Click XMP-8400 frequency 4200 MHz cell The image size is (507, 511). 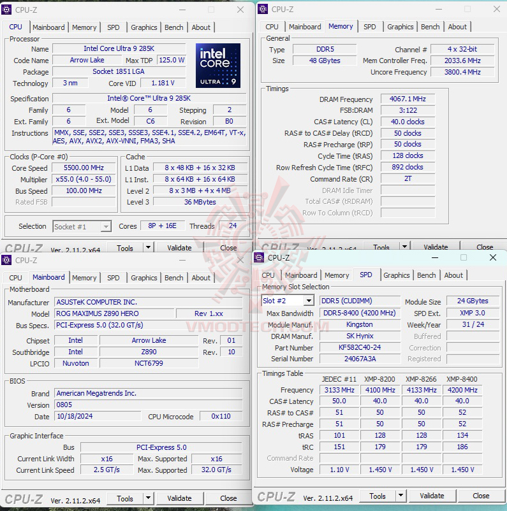tap(462, 390)
